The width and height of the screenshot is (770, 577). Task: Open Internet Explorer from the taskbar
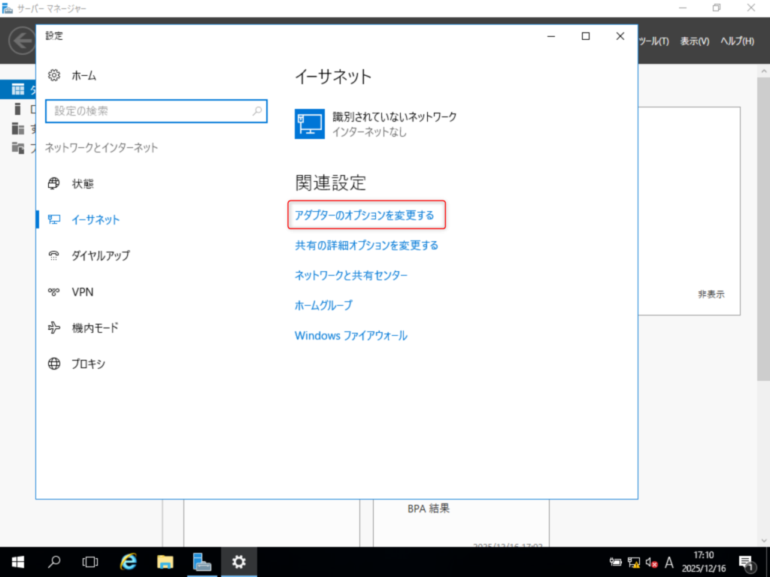[x=129, y=561]
